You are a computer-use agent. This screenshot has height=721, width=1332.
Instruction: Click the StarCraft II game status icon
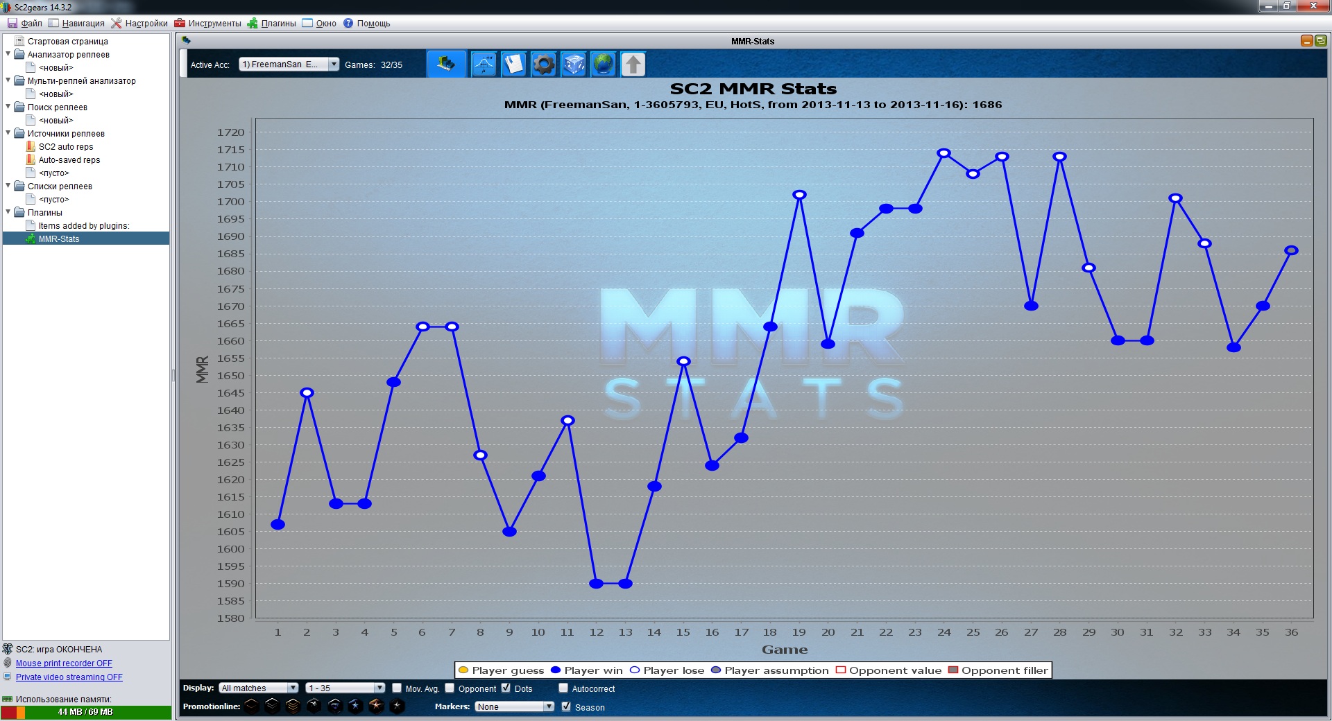(8, 649)
